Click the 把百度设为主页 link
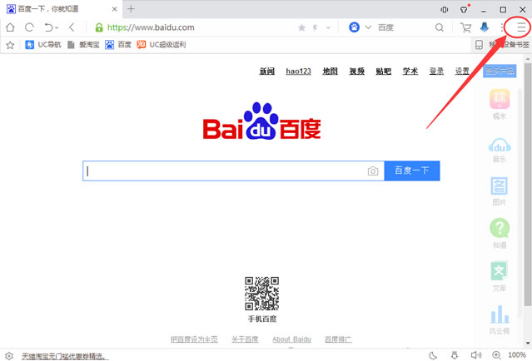Screen dimensions: 532x361 pyautogui.click(x=194, y=339)
